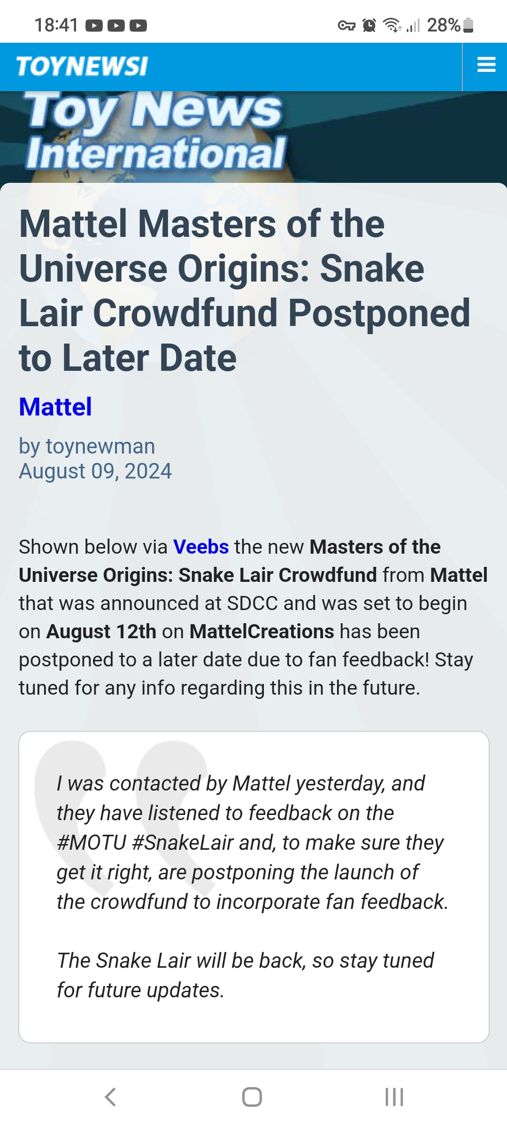Tap the Wi-Fi signal status icon
Image resolution: width=507 pixels, height=1128 pixels.
tap(392, 25)
